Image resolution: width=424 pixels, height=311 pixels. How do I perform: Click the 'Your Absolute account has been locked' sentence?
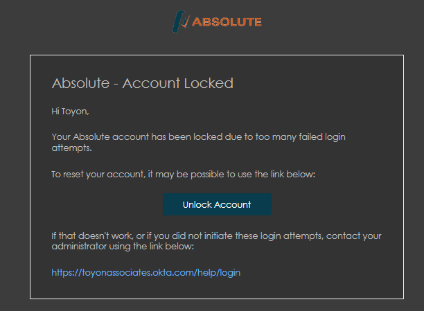[198, 142]
